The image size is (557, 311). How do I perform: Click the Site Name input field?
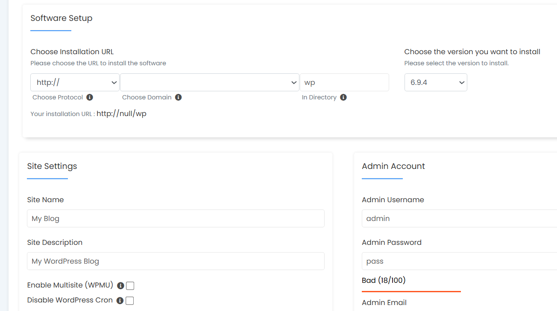coord(176,218)
